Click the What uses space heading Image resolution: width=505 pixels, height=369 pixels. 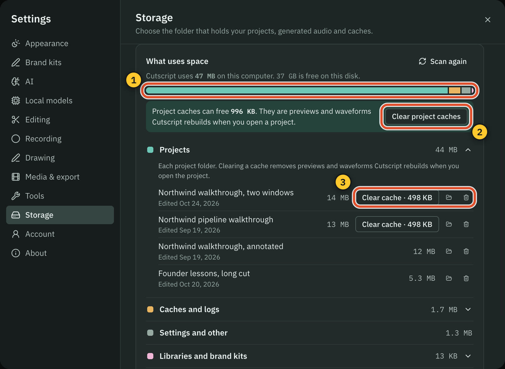pos(177,61)
